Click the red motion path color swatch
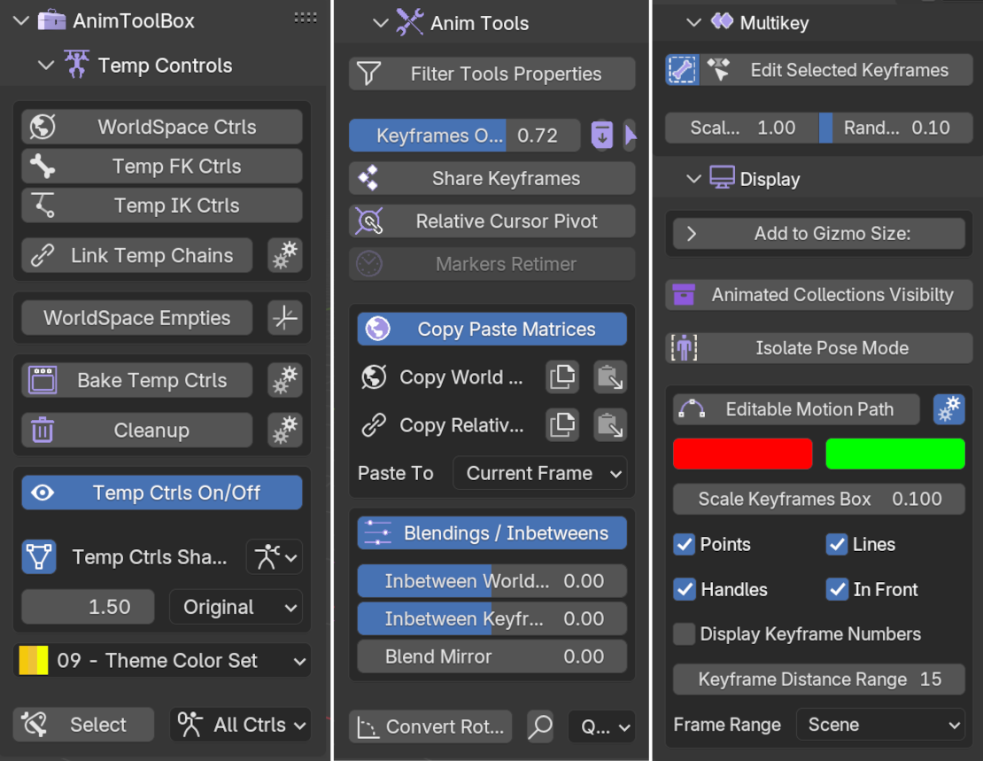Viewport: 983px width, 761px height. point(742,454)
